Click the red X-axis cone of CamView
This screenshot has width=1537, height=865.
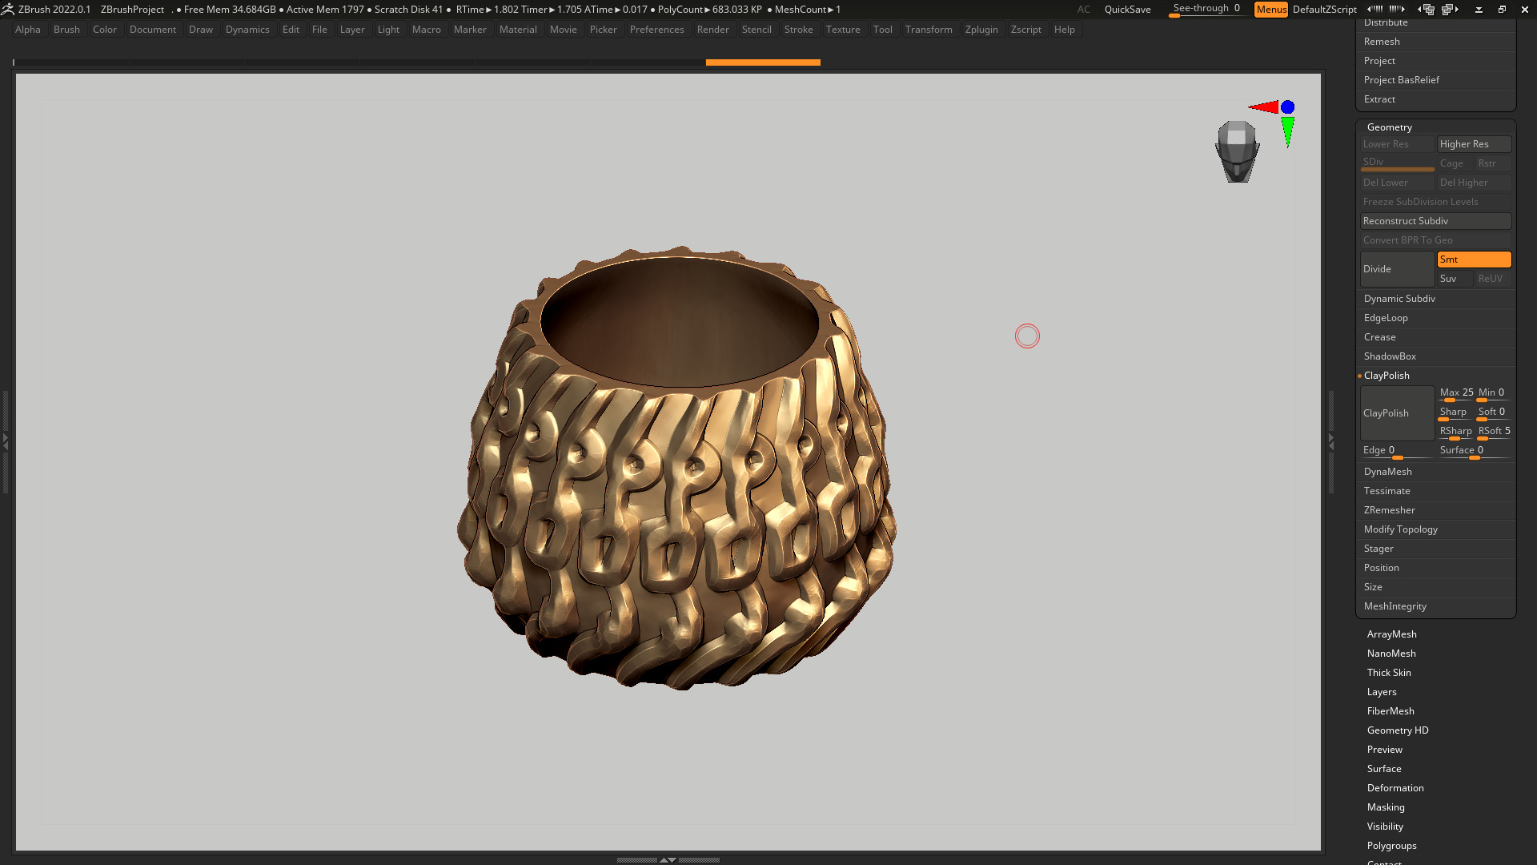1264,107
